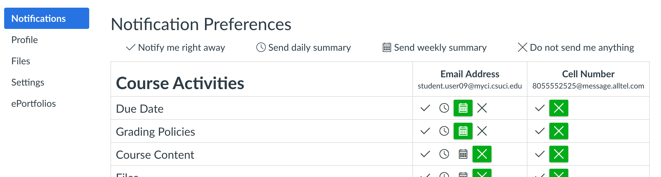Viewport: 661px width, 177px height.
Task: Toggle Due Date cell number green X
Action: pos(559,108)
